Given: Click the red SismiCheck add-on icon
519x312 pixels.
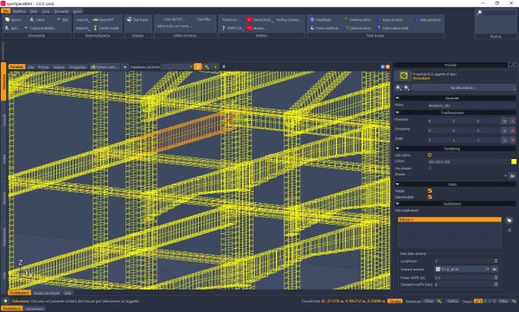Looking at the screenshot, I should click(x=249, y=20).
